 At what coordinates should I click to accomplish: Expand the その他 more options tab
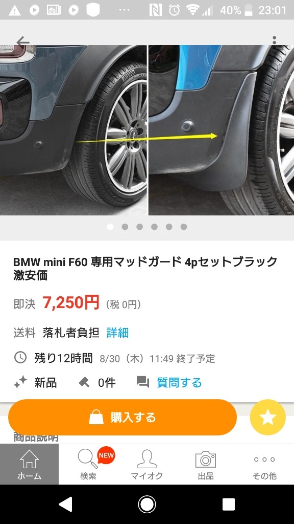[x=264, y=464]
